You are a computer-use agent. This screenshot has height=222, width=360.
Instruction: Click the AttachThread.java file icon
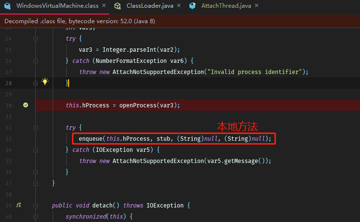click(x=192, y=6)
